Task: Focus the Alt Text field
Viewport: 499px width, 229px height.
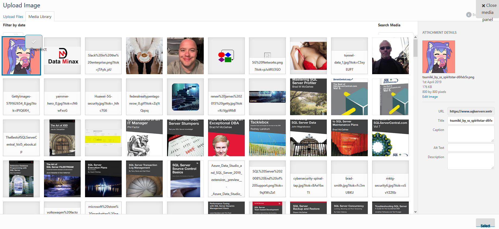Action: [x=471, y=148]
